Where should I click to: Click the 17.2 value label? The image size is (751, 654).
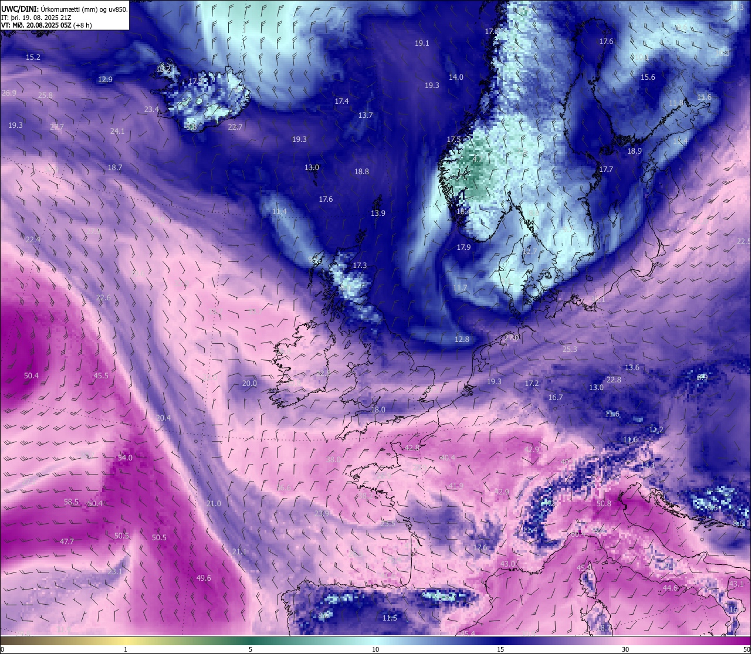532,383
